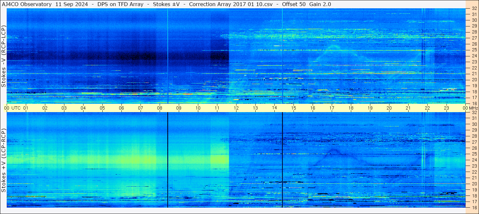Select hour 02 on the UTC time axis
The width and height of the screenshot is (479, 214).
45,108
